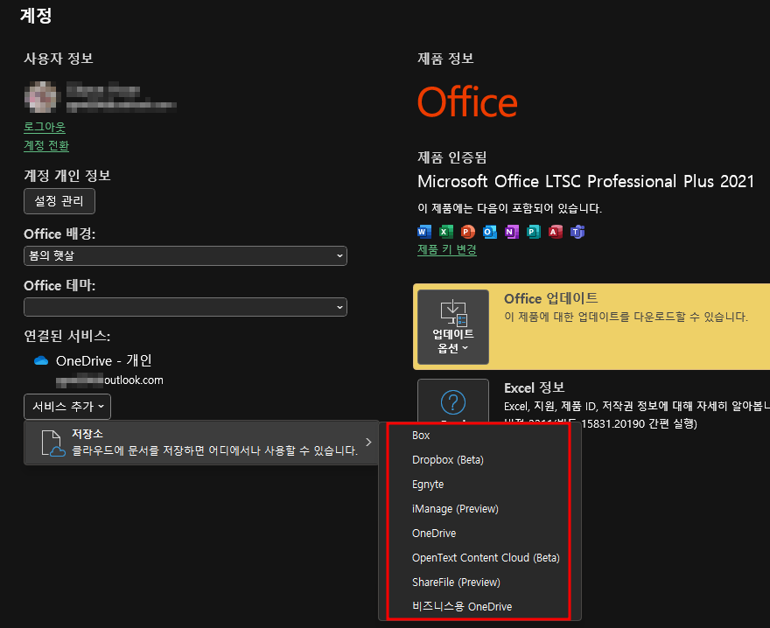Click the Publisher app icon

[x=533, y=231]
